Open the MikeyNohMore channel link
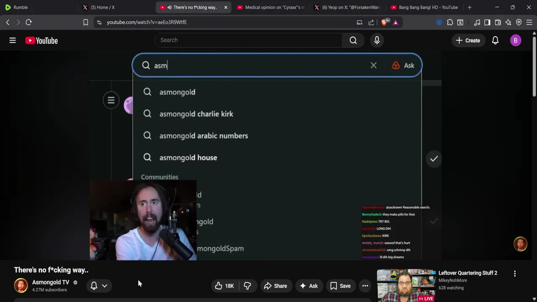 coord(453,280)
